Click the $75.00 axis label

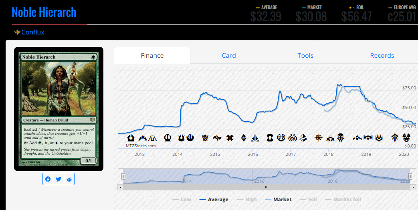(409, 88)
